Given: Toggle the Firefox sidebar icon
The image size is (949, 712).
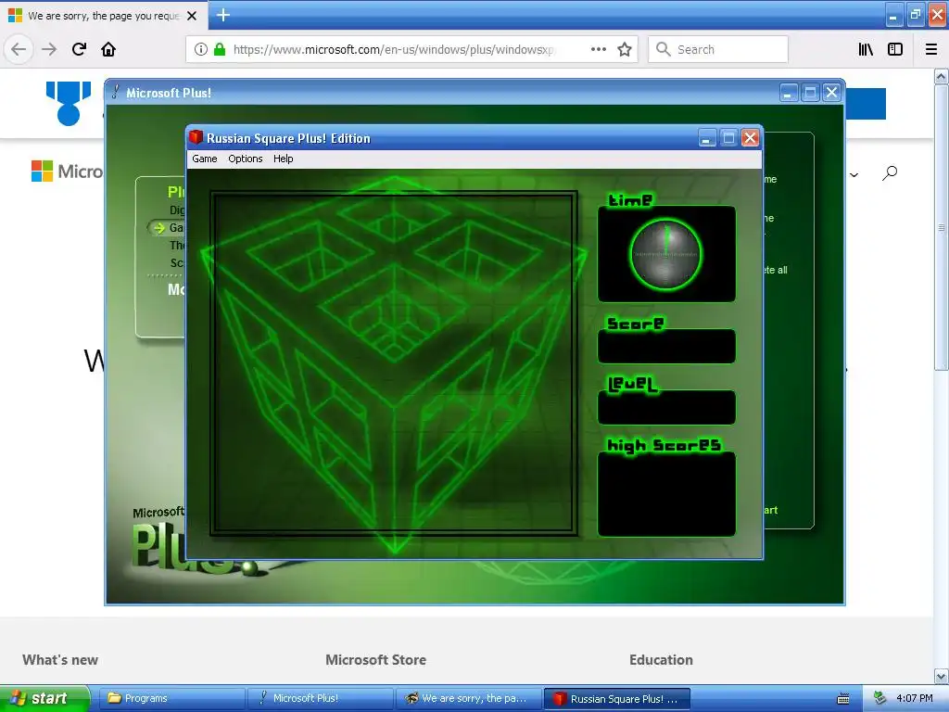Looking at the screenshot, I should coord(895,50).
